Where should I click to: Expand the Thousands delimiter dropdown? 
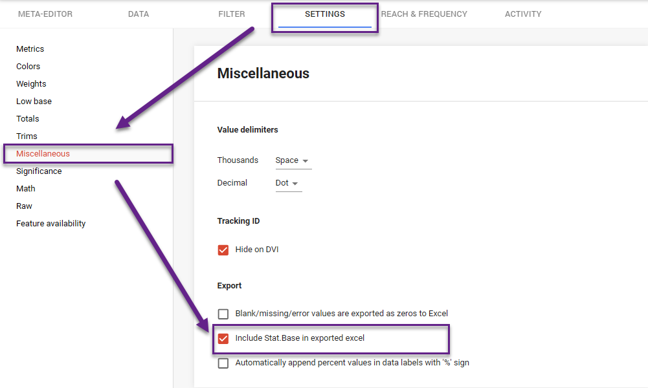click(293, 160)
